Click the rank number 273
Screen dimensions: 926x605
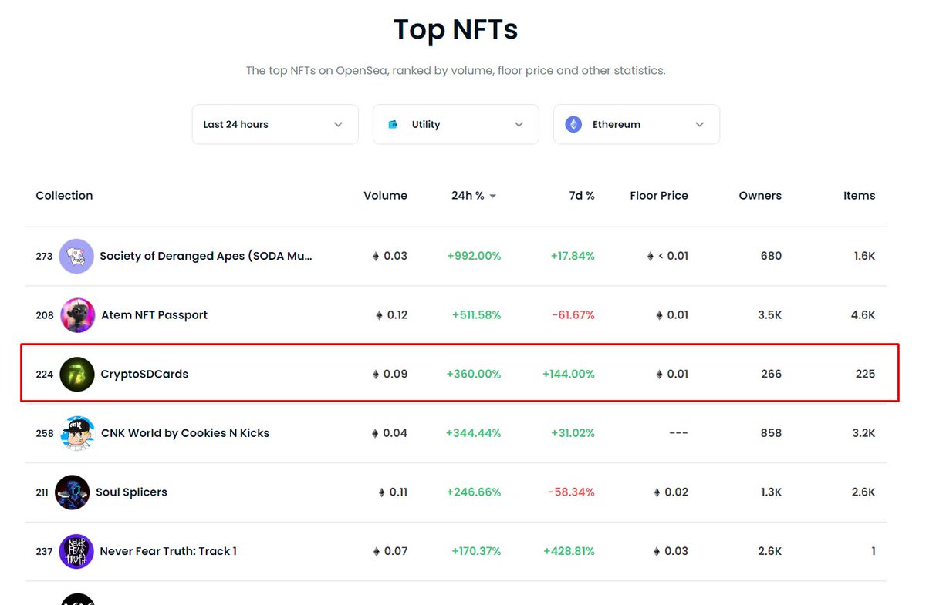coord(44,257)
